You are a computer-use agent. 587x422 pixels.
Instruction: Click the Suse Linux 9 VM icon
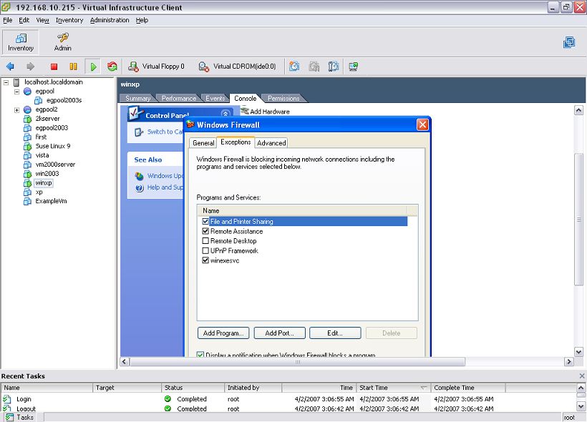pos(27,147)
